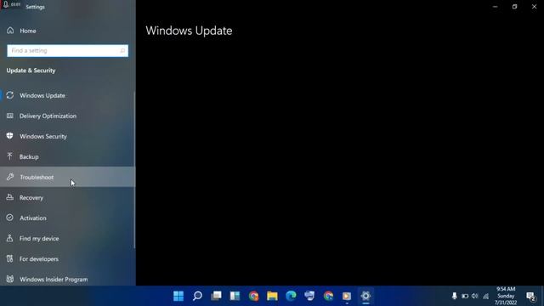544x306 pixels.
Task: Click the Windows Security shield icon
Action: point(9,136)
